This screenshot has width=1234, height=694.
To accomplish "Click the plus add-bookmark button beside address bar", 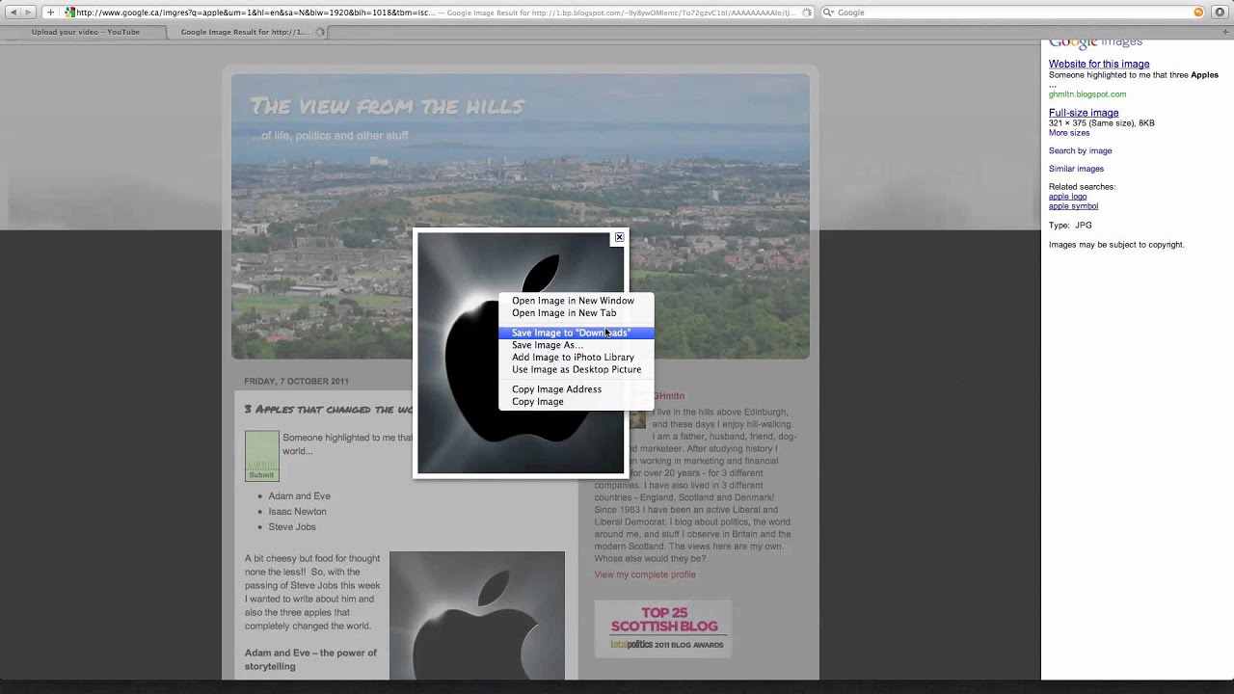I will coord(50,13).
